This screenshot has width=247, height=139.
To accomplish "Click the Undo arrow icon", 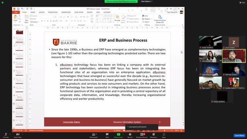I will (22, 9).
